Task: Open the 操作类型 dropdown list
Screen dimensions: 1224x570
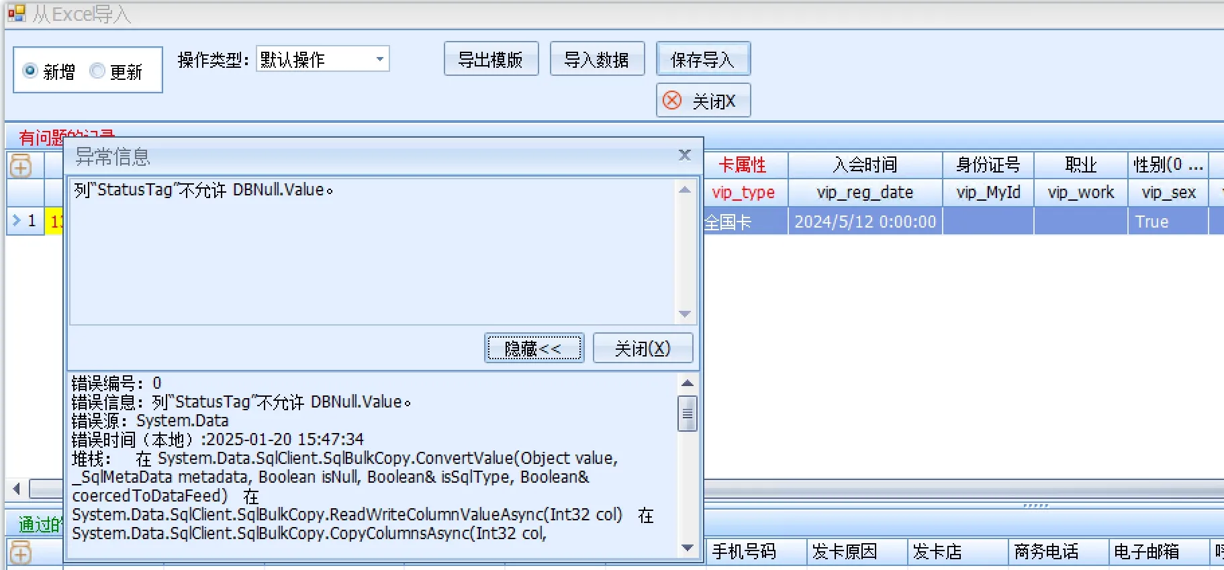Action: click(x=380, y=59)
